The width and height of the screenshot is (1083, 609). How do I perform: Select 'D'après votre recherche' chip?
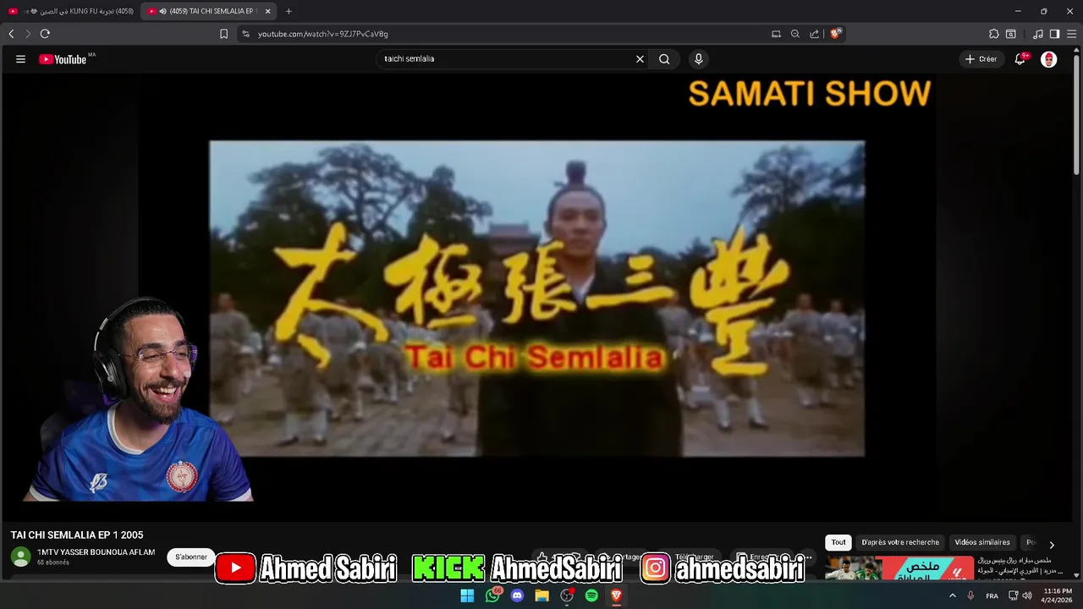(900, 542)
